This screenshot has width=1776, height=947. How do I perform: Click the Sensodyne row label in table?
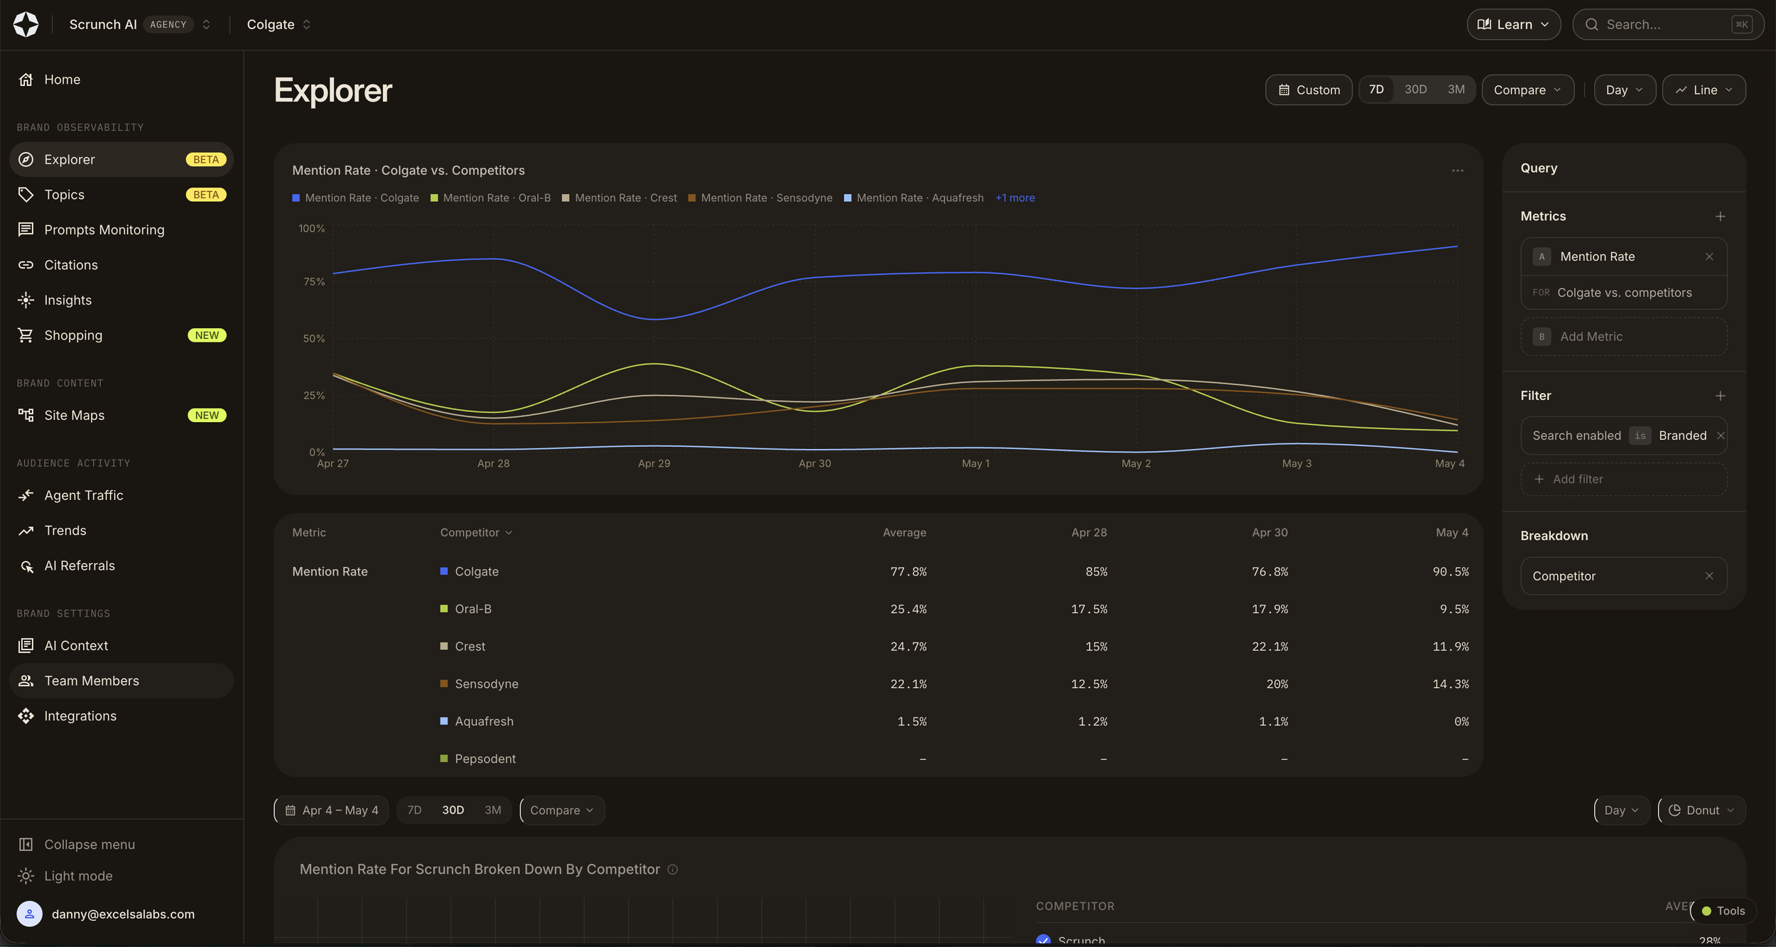pyautogui.click(x=487, y=684)
